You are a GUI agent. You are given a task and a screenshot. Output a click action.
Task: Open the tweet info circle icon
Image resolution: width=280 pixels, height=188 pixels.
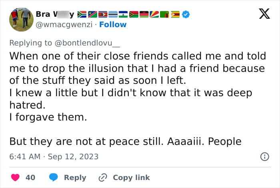click(265, 157)
